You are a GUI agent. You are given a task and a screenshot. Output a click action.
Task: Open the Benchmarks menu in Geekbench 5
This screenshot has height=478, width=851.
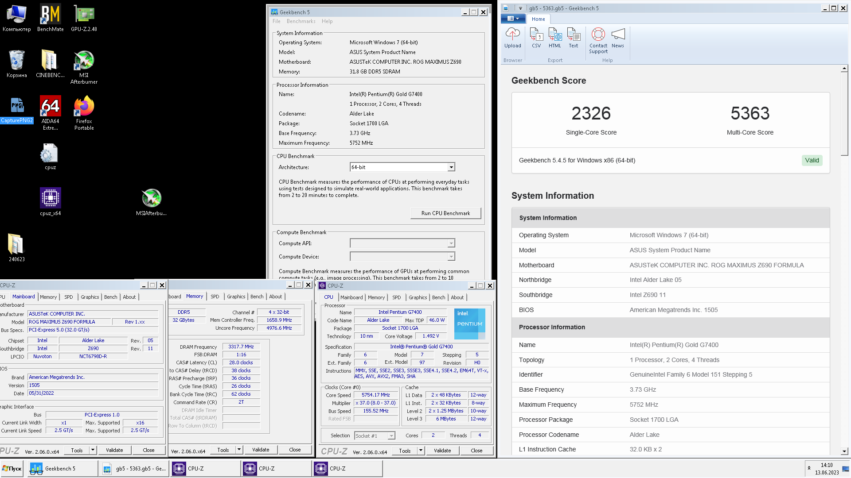(x=301, y=21)
